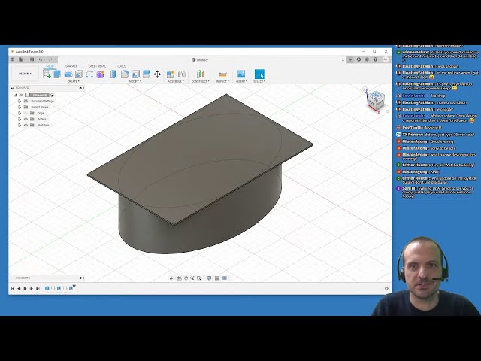
Task: Expand the Origin folder
Action: (x=20, y=113)
